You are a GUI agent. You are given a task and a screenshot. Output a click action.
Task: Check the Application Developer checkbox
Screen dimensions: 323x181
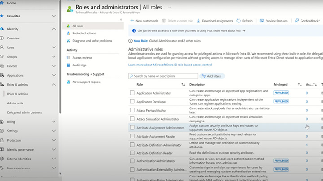coord(132,101)
